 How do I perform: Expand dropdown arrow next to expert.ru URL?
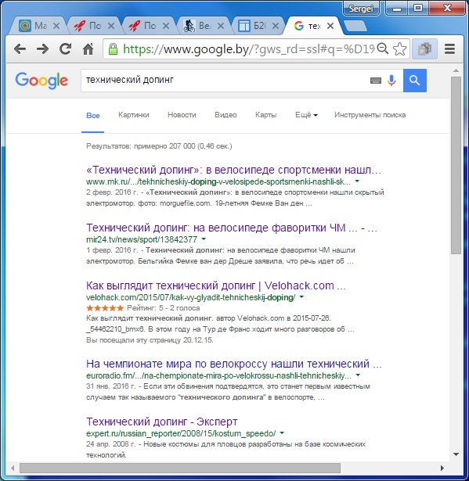point(282,433)
